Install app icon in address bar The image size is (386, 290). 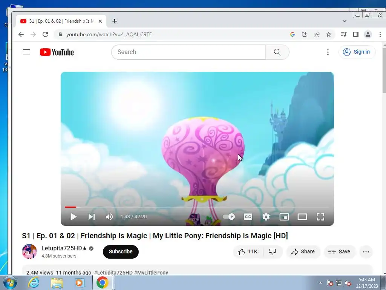click(x=305, y=34)
